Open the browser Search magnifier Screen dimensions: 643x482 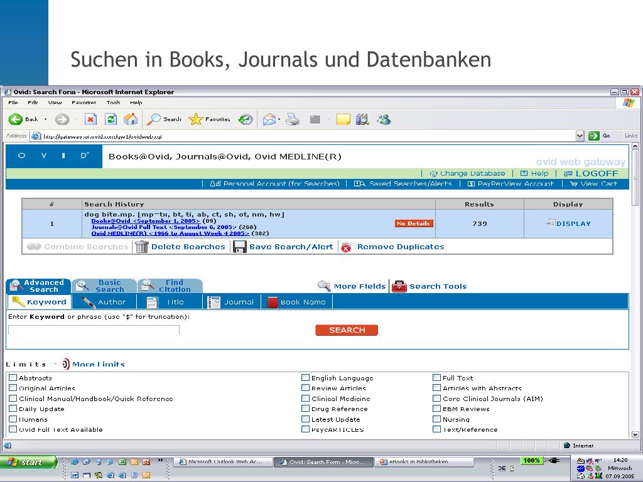(x=154, y=119)
